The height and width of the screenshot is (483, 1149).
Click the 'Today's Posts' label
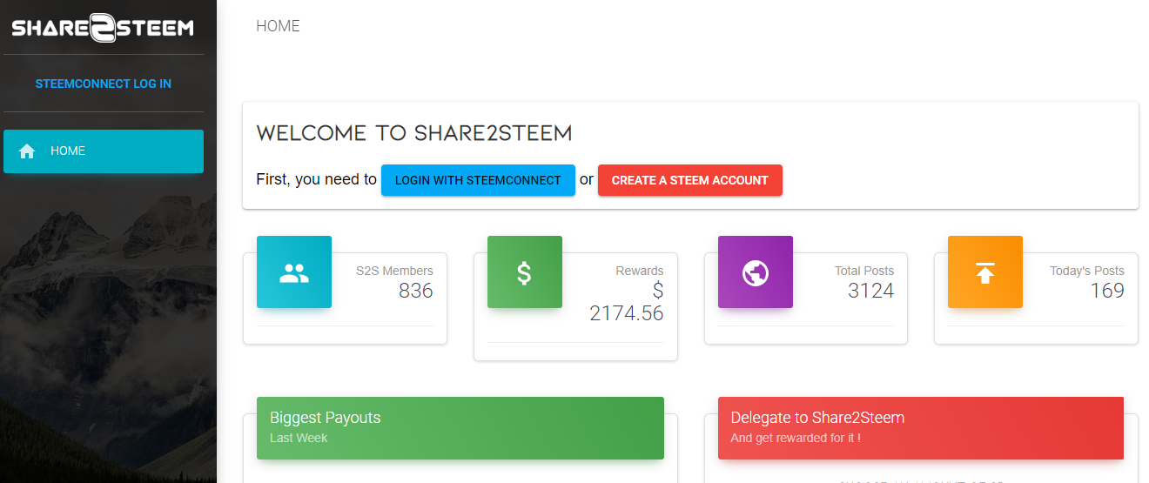coord(1087,271)
